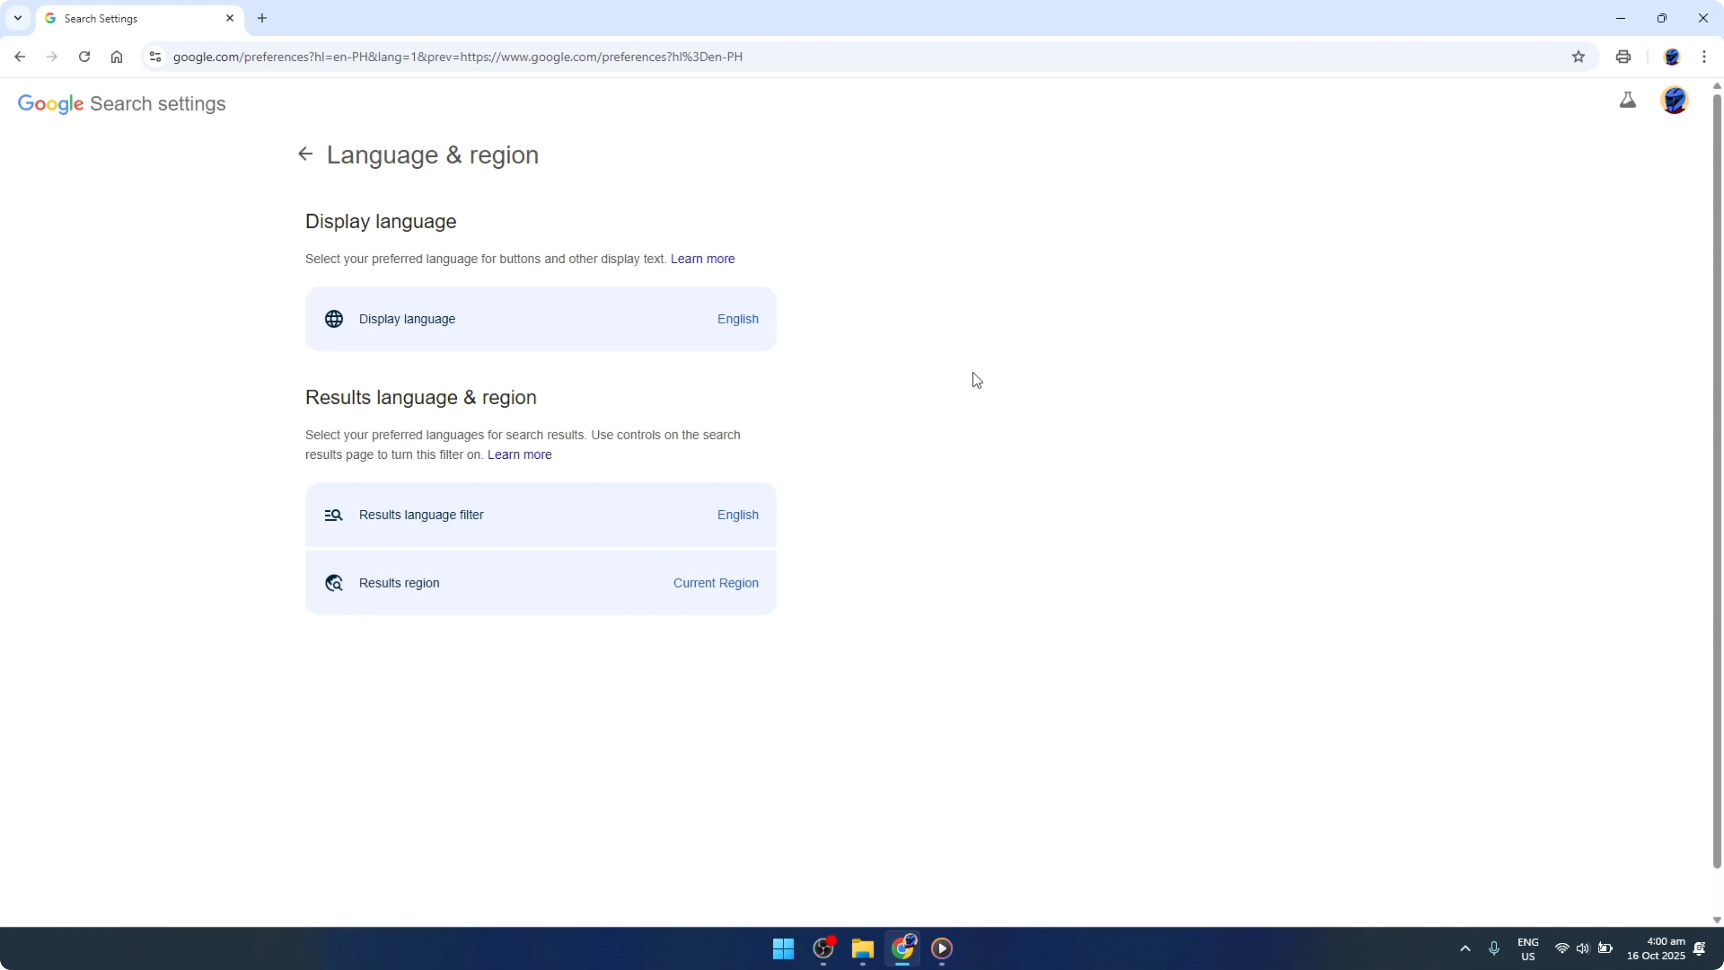Open Search Labs flask icon
Screen dimensions: 1724x970
1628,100
